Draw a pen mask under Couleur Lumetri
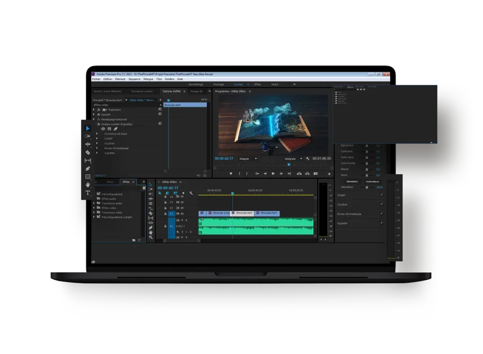 115,129
